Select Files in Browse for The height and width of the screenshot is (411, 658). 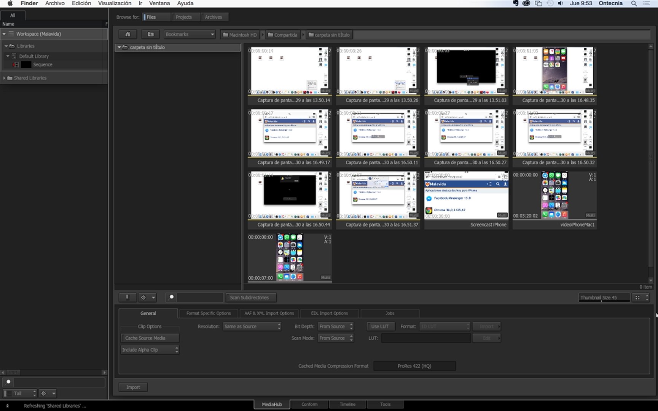pos(156,17)
